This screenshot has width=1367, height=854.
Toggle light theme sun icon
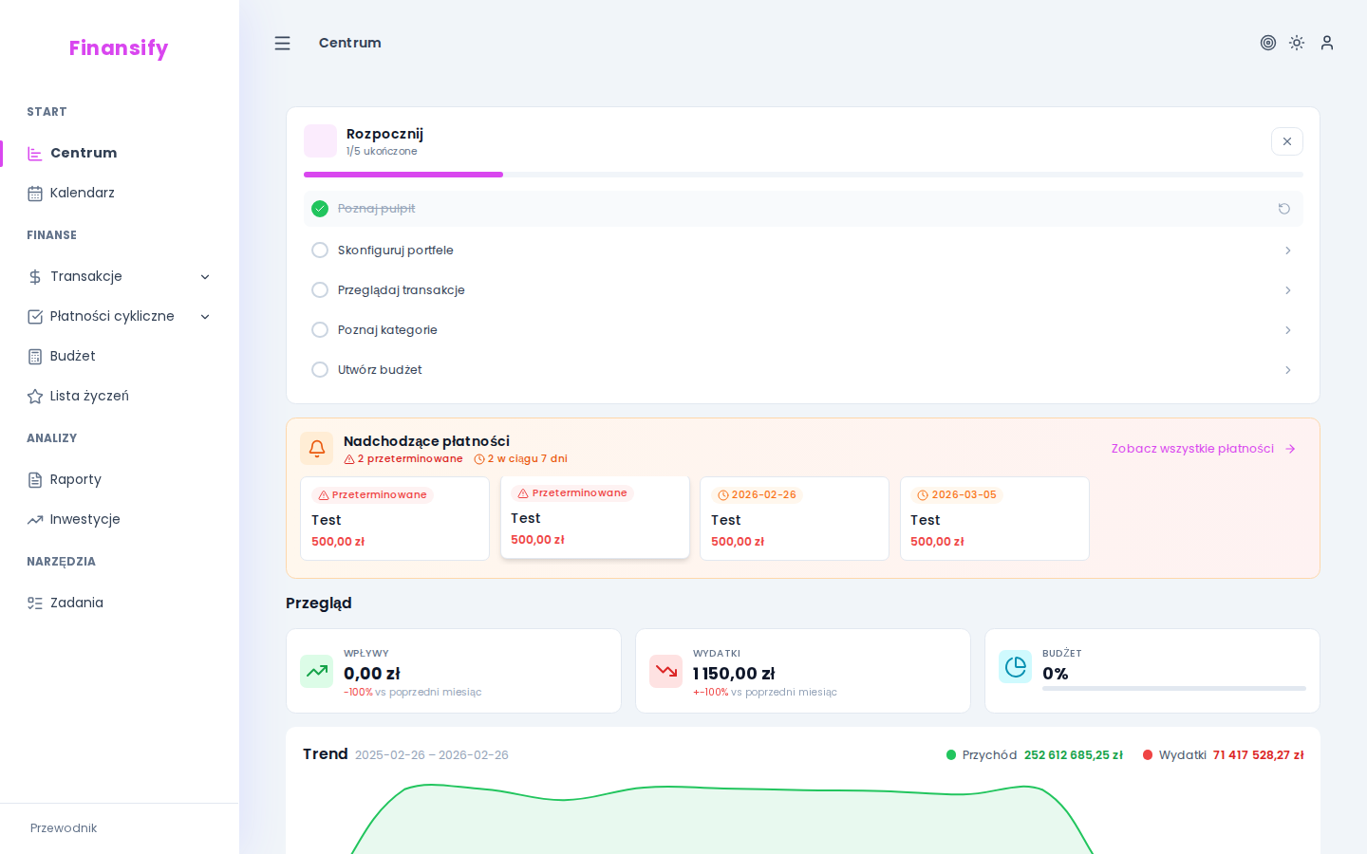pos(1297,43)
